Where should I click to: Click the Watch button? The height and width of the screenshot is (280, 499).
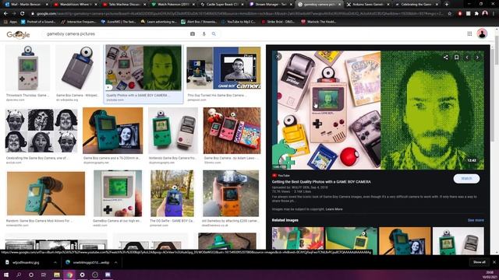pyautogui.click(x=466, y=178)
